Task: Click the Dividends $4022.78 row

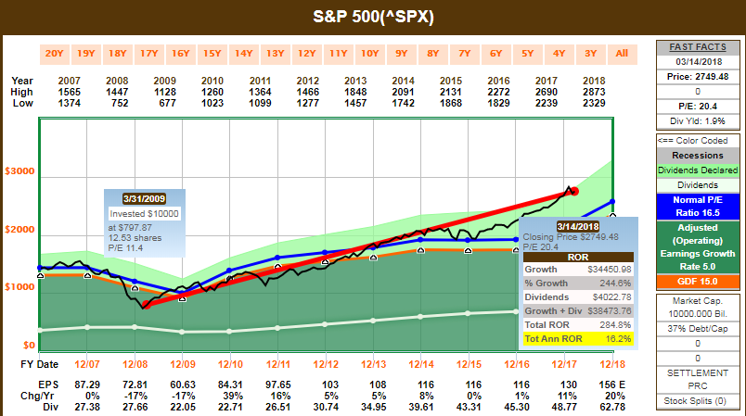Action: pyautogui.click(x=578, y=297)
